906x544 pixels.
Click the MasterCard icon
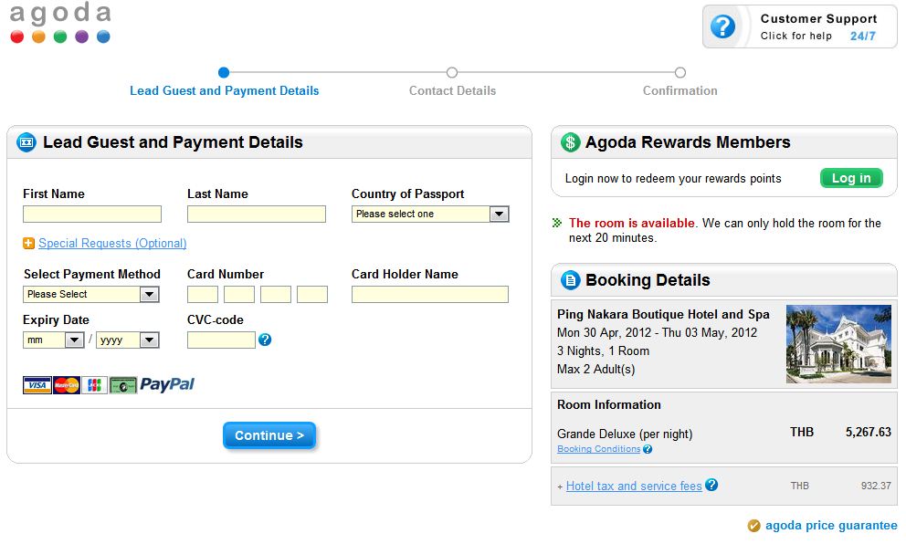(x=67, y=385)
